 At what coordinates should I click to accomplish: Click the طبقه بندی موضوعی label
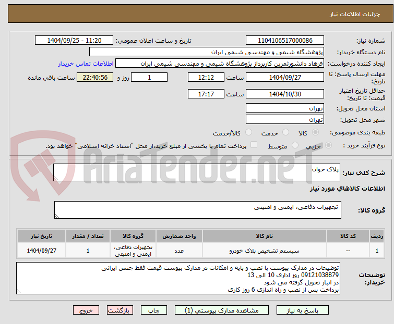pyautogui.click(x=357, y=132)
